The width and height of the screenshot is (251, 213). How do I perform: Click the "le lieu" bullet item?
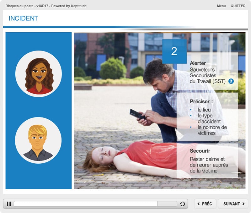[204, 110]
